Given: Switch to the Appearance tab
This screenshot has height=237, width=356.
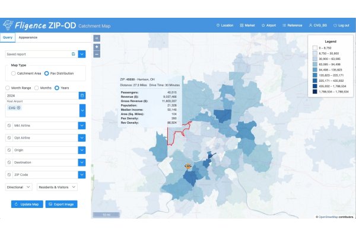Looking at the screenshot, I should [x=28, y=37].
